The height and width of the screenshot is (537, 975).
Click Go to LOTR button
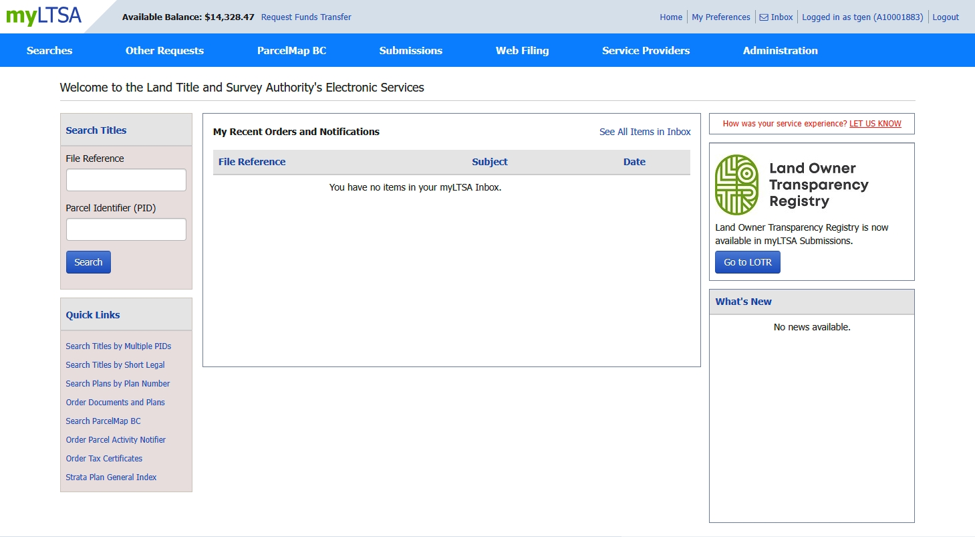748,262
